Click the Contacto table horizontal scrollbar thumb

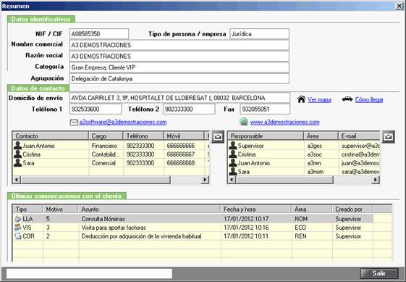coord(96,180)
